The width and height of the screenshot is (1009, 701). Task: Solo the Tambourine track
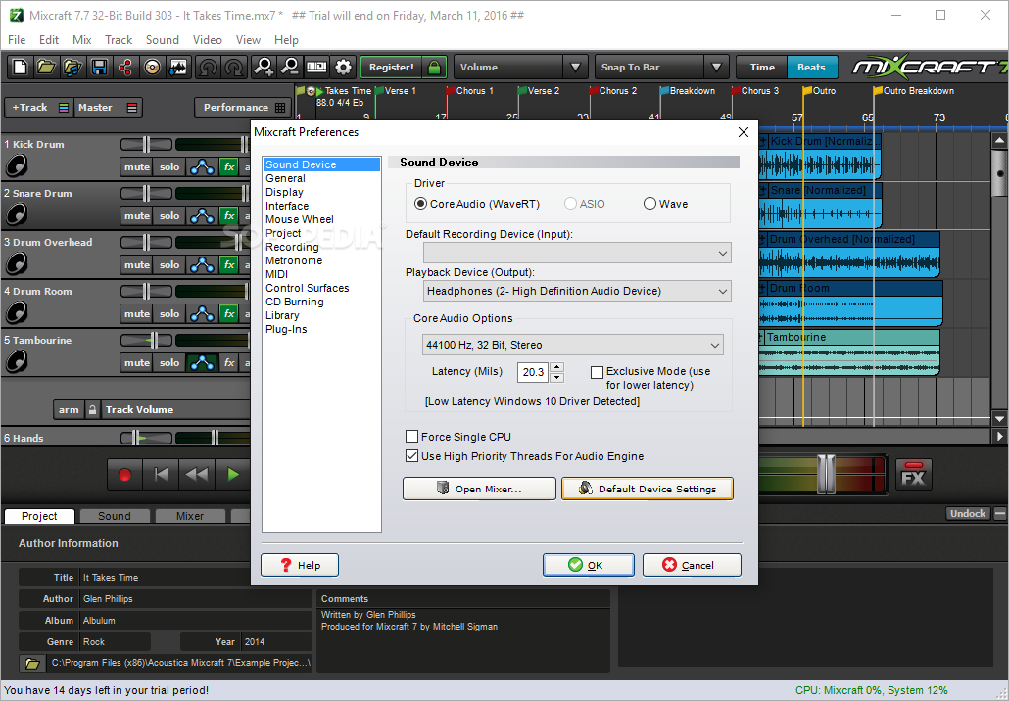[169, 362]
